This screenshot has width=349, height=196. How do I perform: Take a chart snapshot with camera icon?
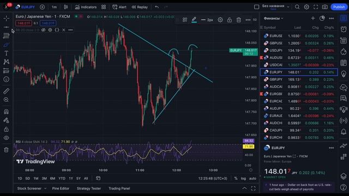click(325, 7)
